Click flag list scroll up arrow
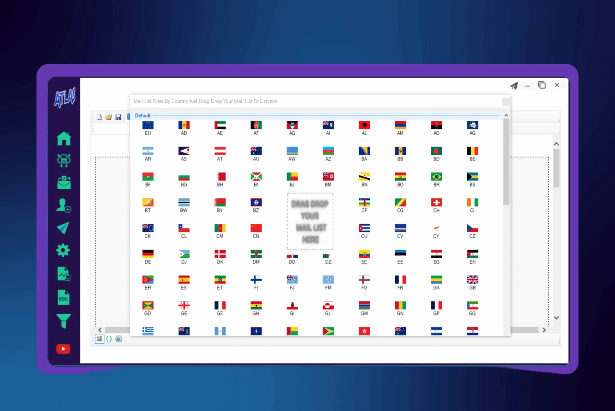The width and height of the screenshot is (615, 411). (x=506, y=115)
